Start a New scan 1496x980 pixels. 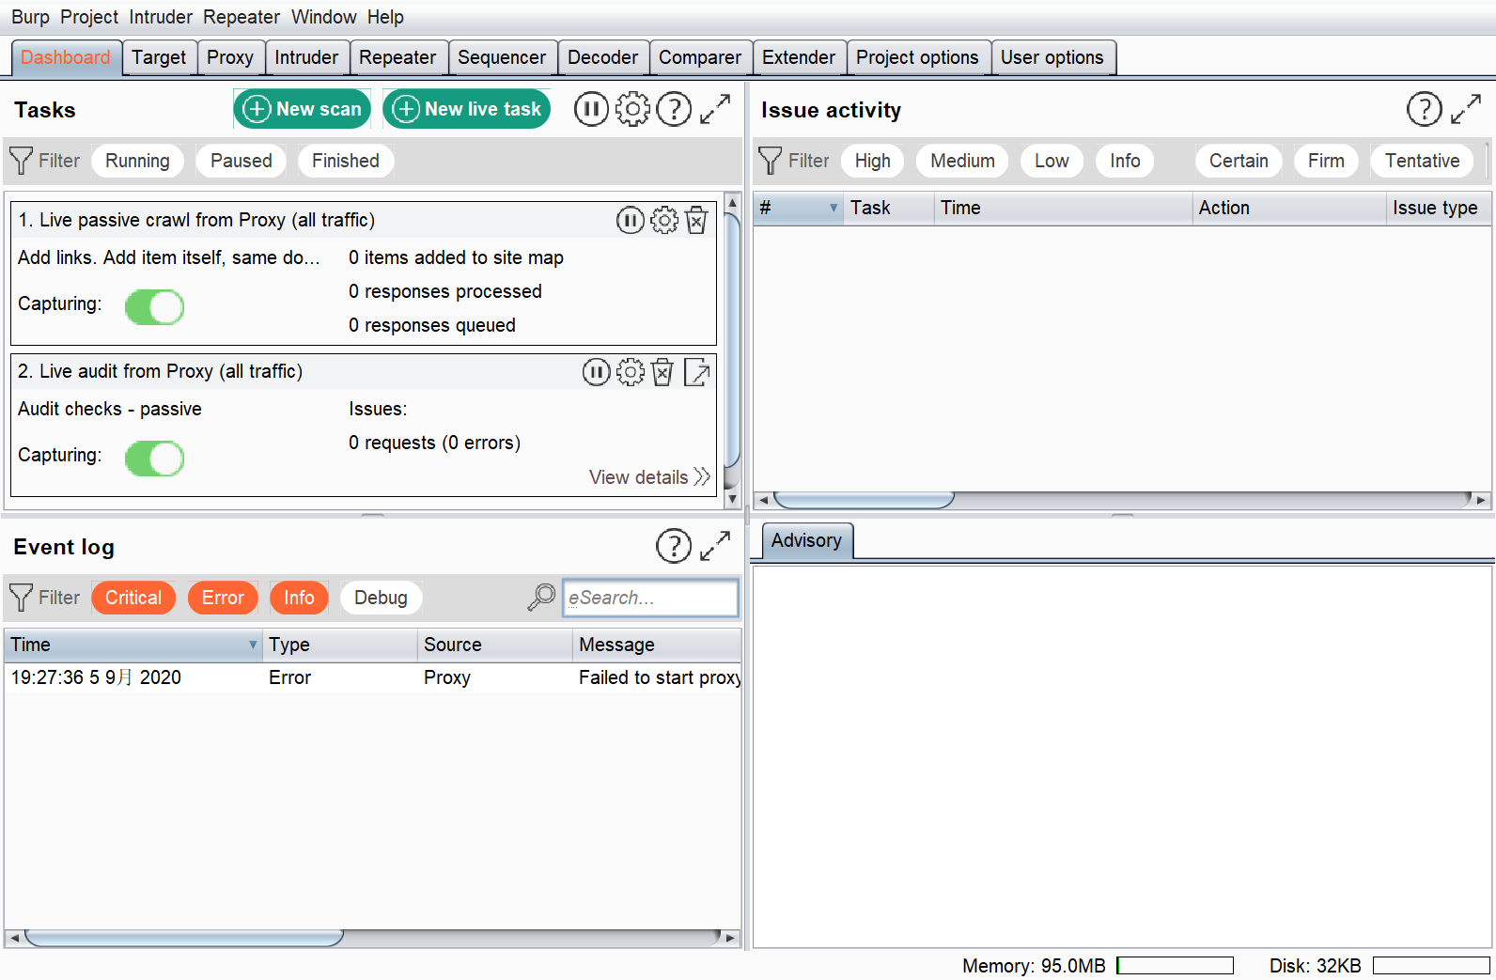pyautogui.click(x=302, y=109)
